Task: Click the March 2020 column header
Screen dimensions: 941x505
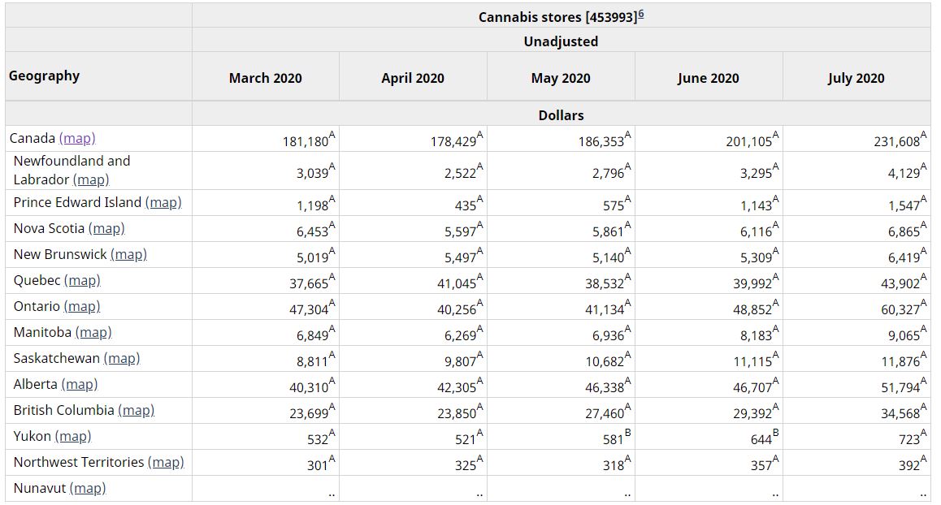Action: 265,78
